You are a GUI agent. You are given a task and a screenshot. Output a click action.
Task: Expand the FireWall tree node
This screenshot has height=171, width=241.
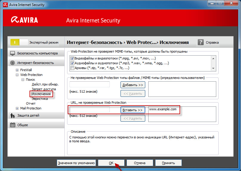coord(17,70)
